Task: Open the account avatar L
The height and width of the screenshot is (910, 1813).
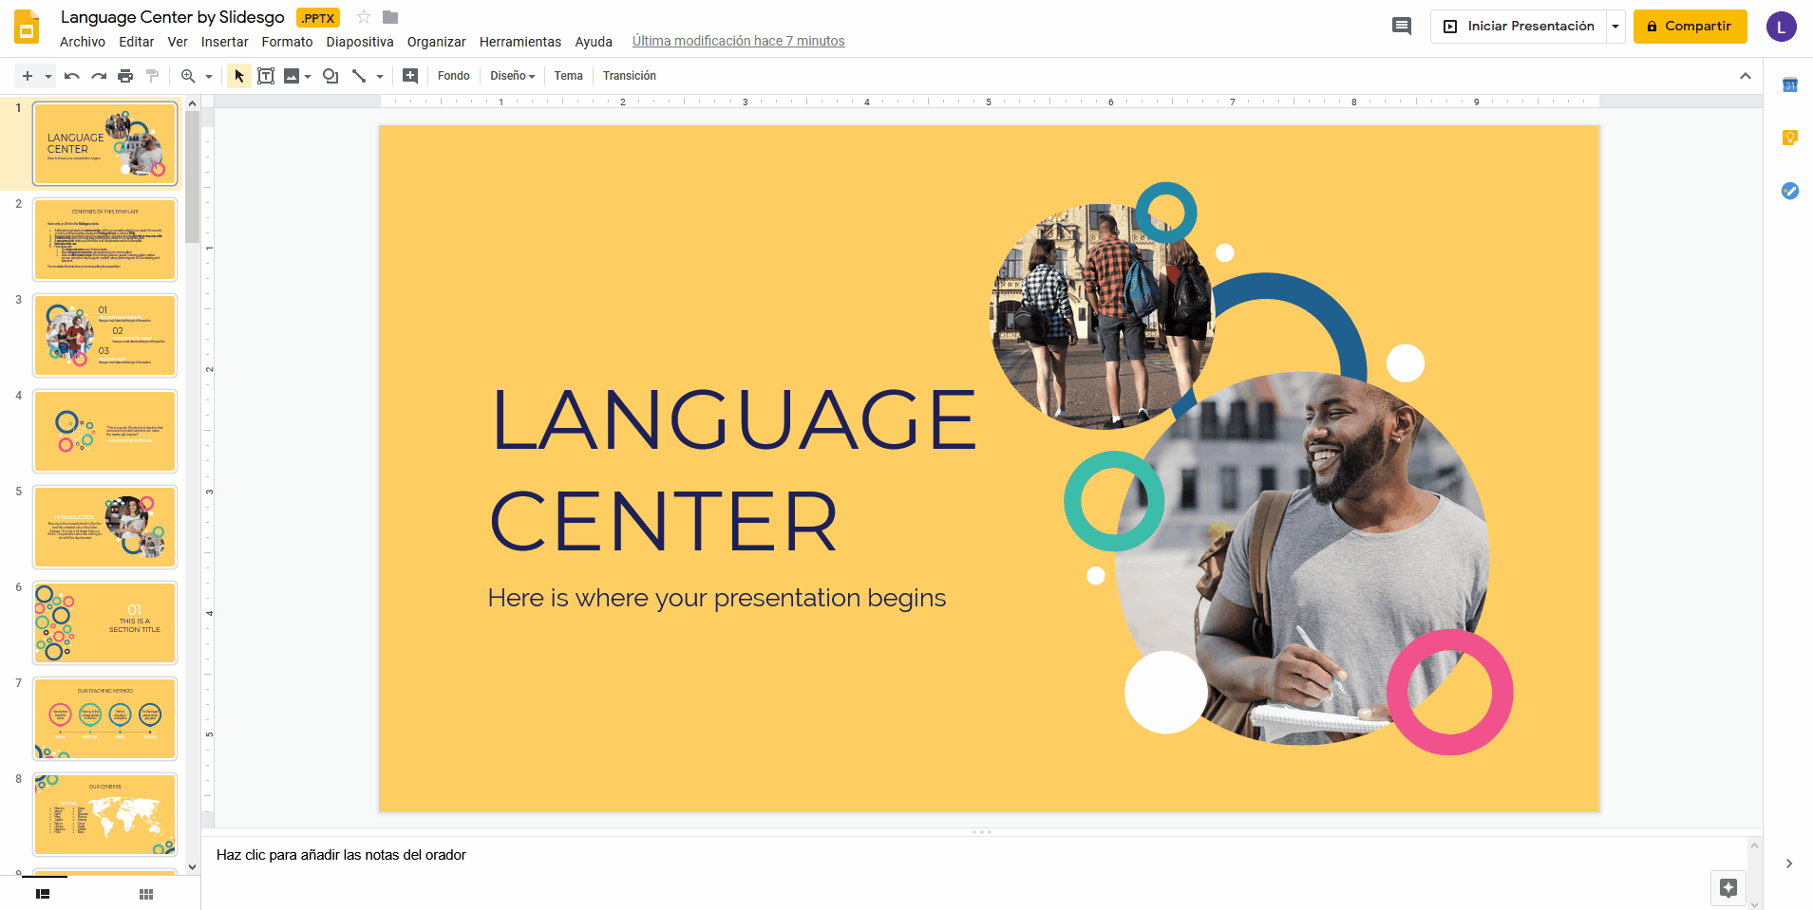Action: pos(1782,27)
